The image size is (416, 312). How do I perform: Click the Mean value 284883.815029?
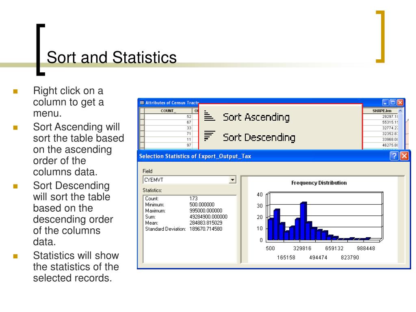pos(206,223)
